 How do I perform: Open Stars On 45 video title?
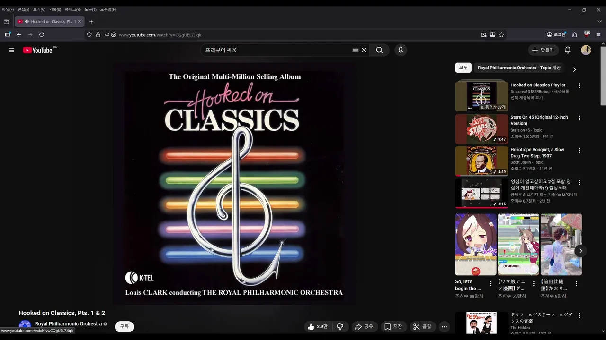pos(539,120)
